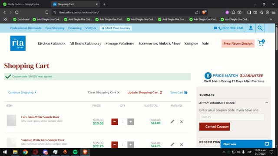Click the Cancel Coupon button

tap(215, 127)
